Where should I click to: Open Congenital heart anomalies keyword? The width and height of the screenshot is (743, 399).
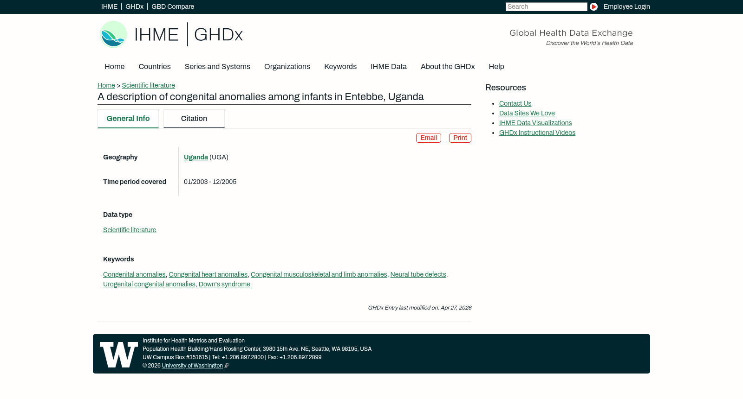pyautogui.click(x=208, y=274)
